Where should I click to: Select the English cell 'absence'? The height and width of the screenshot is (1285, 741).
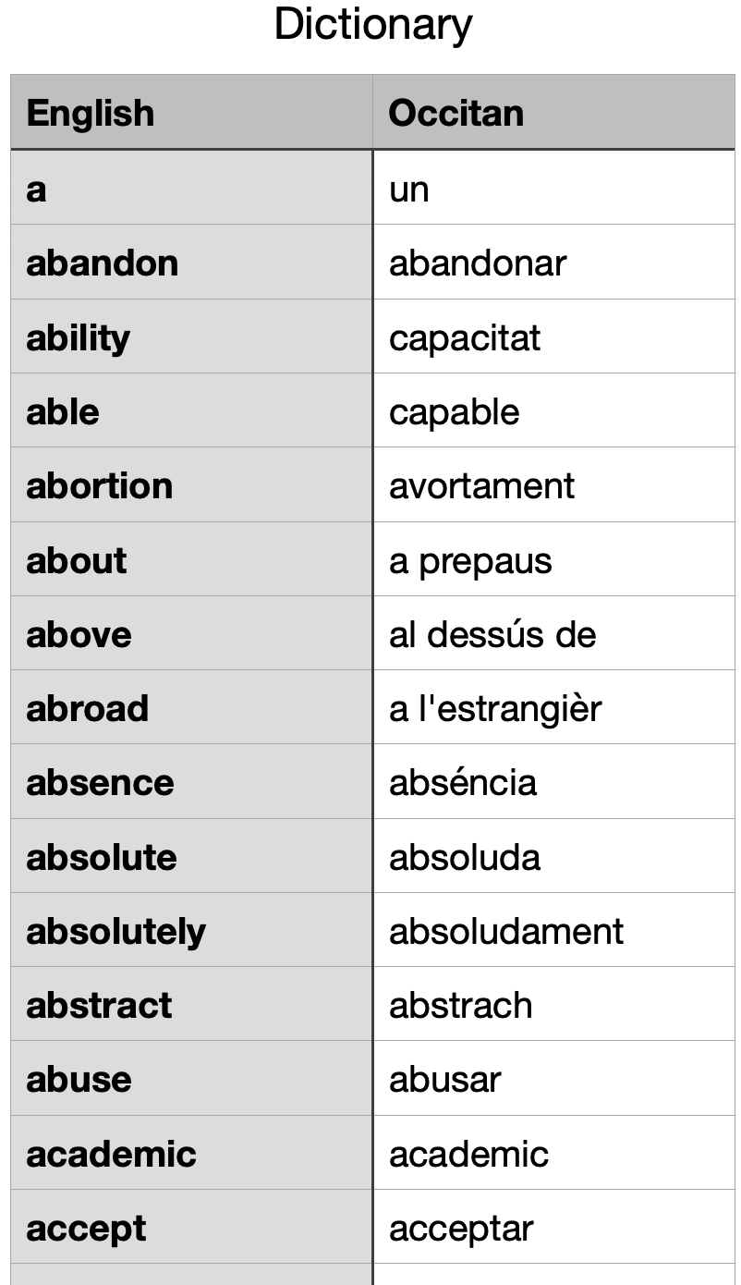[x=101, y=782]
